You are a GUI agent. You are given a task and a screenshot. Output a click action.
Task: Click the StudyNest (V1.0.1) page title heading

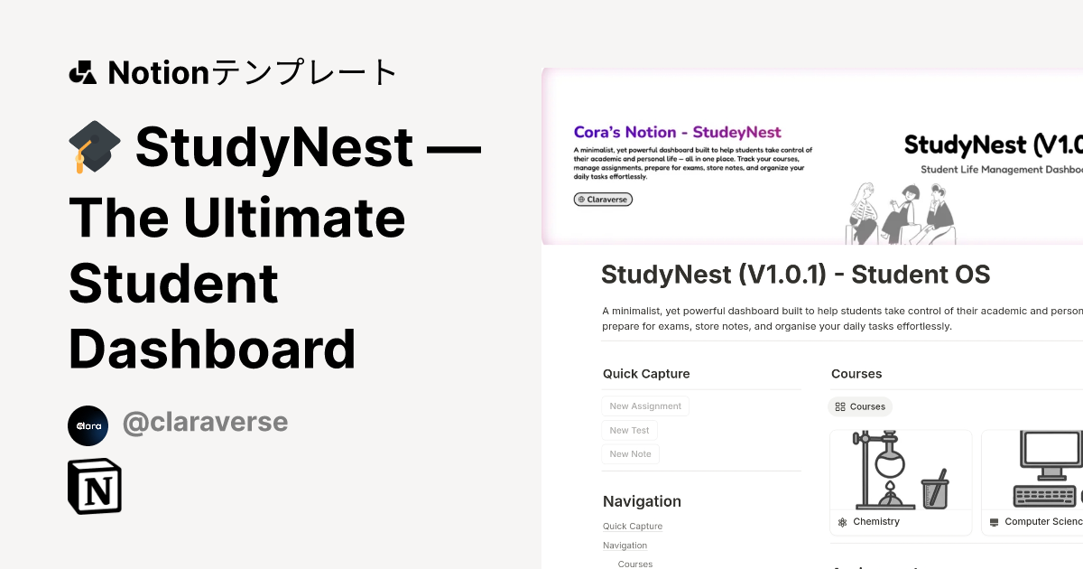coord(795,275)
